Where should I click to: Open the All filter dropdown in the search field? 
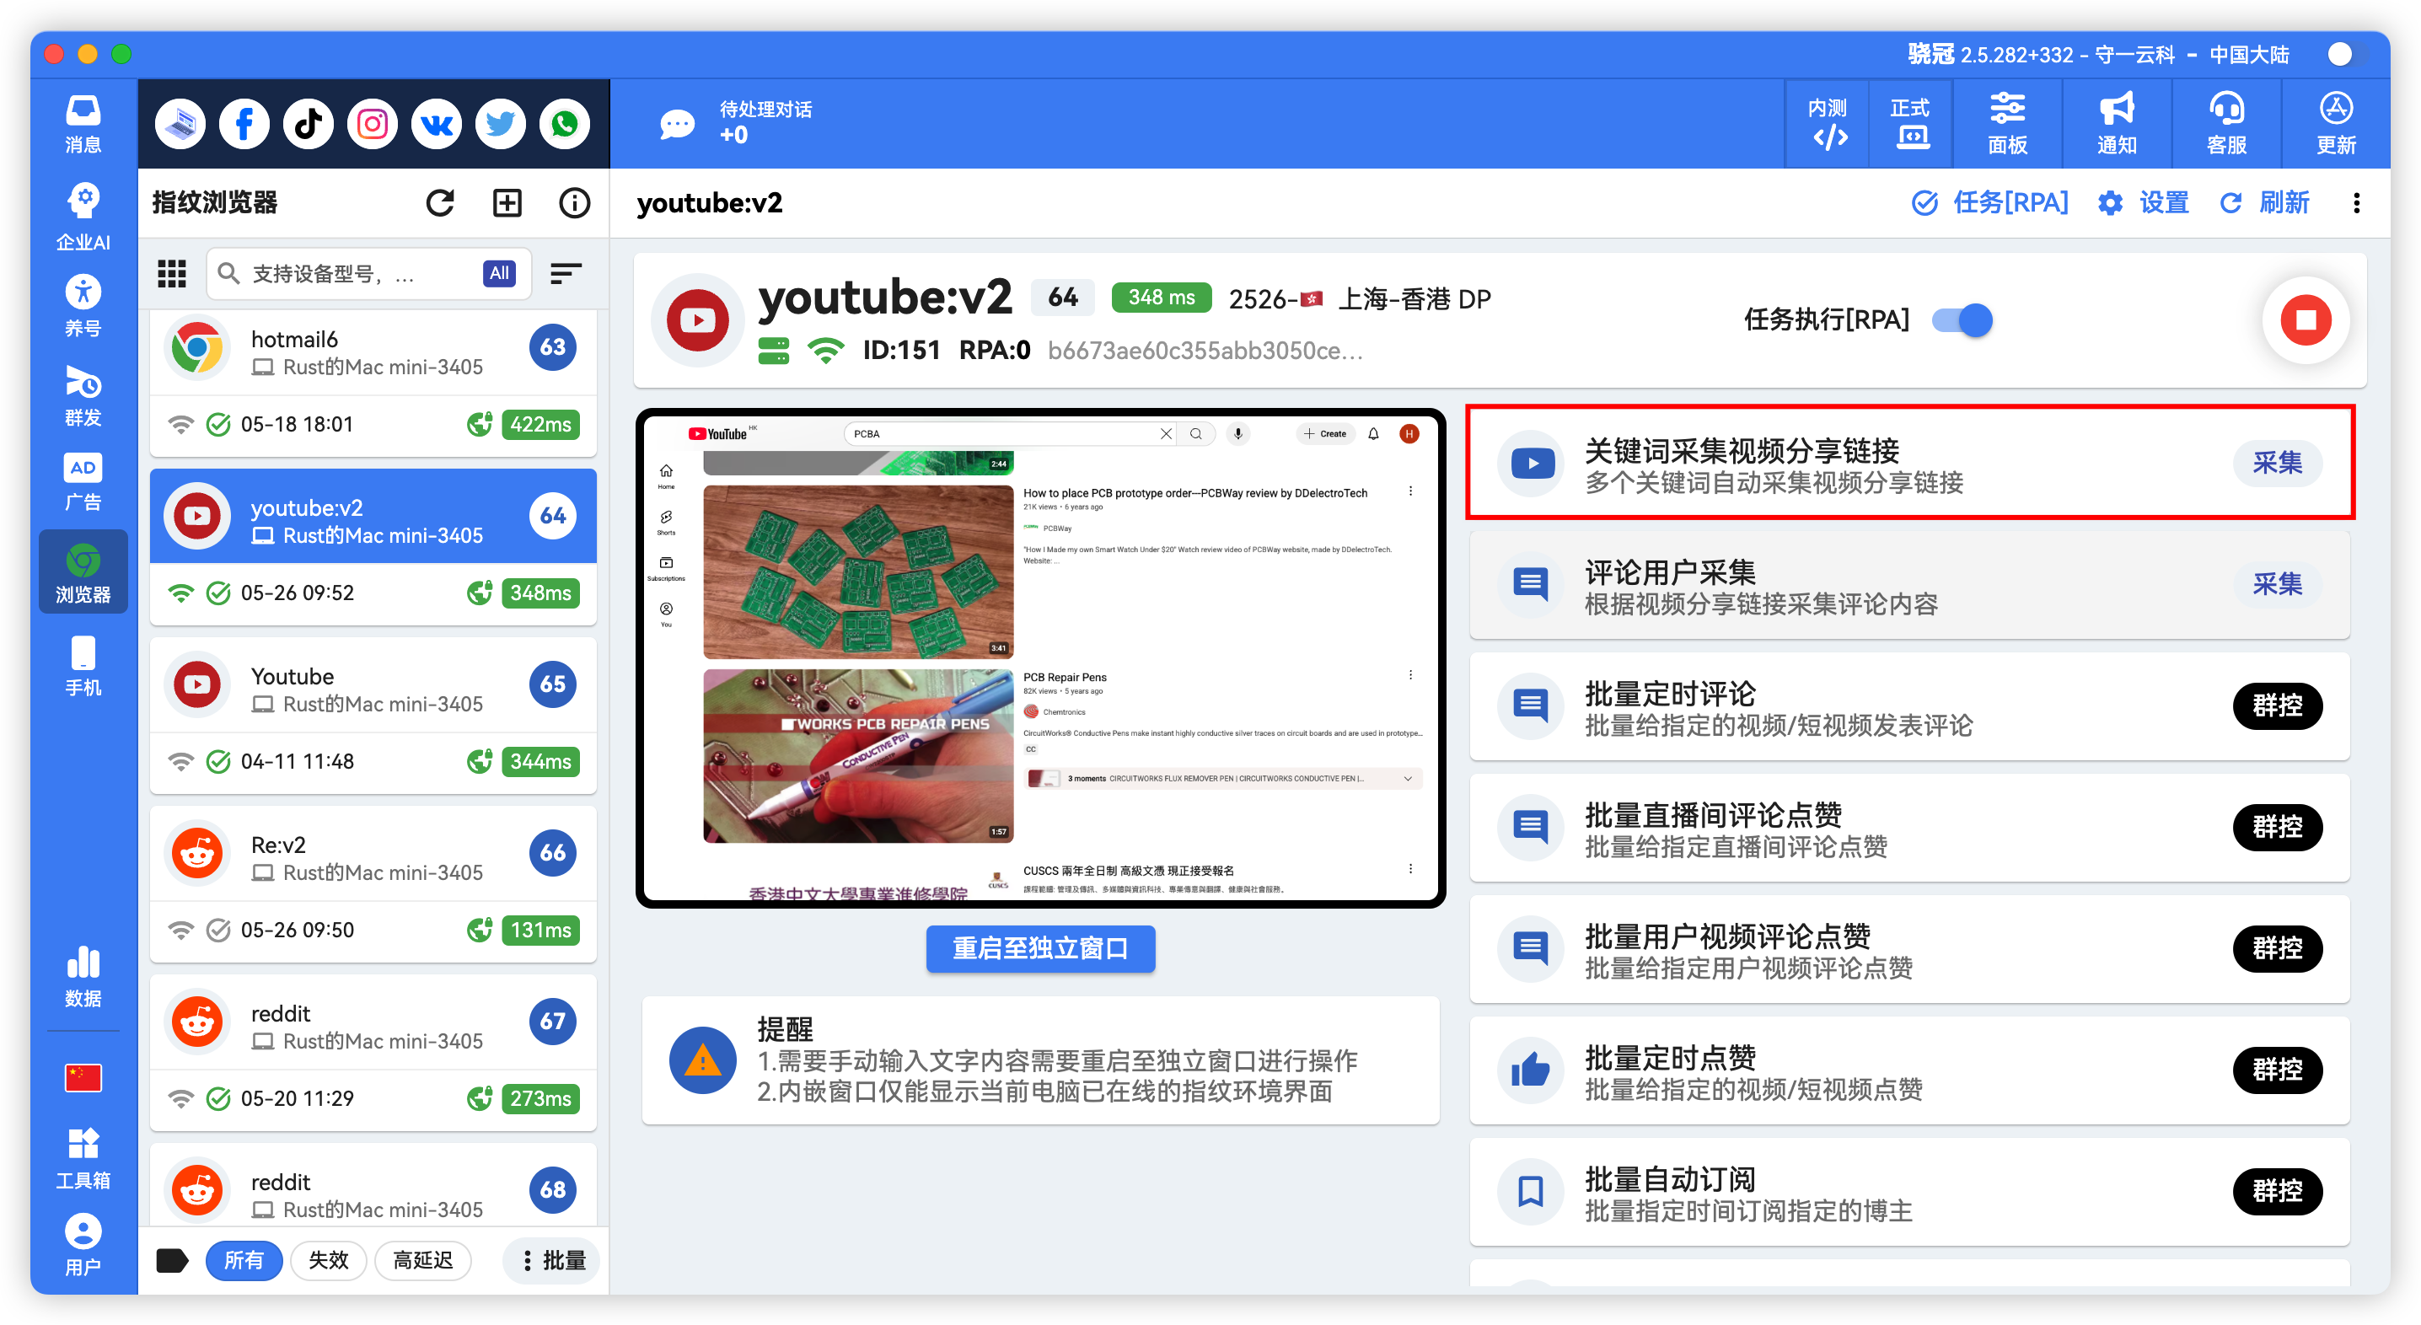tap(499, 273)
